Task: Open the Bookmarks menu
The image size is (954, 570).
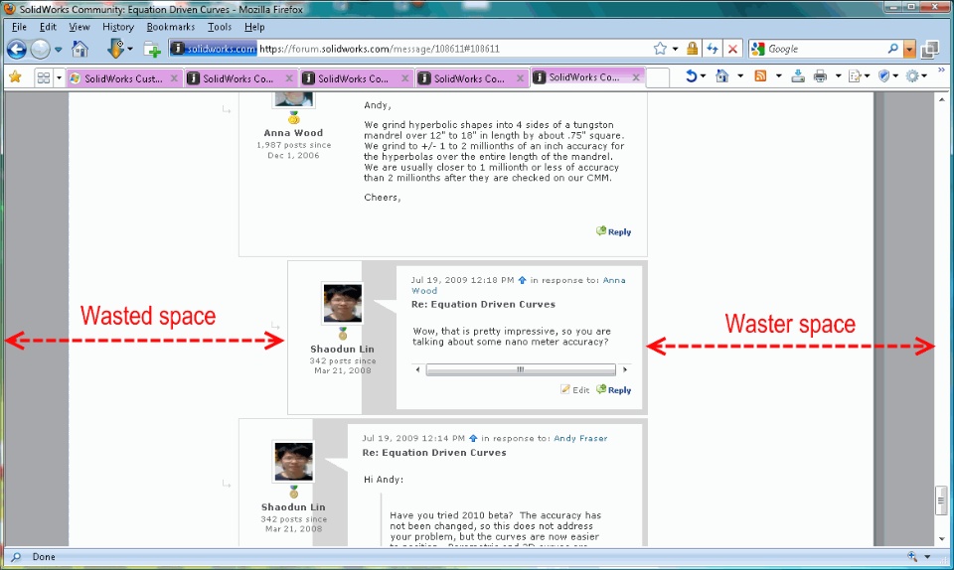Action: tap(170, 27)
